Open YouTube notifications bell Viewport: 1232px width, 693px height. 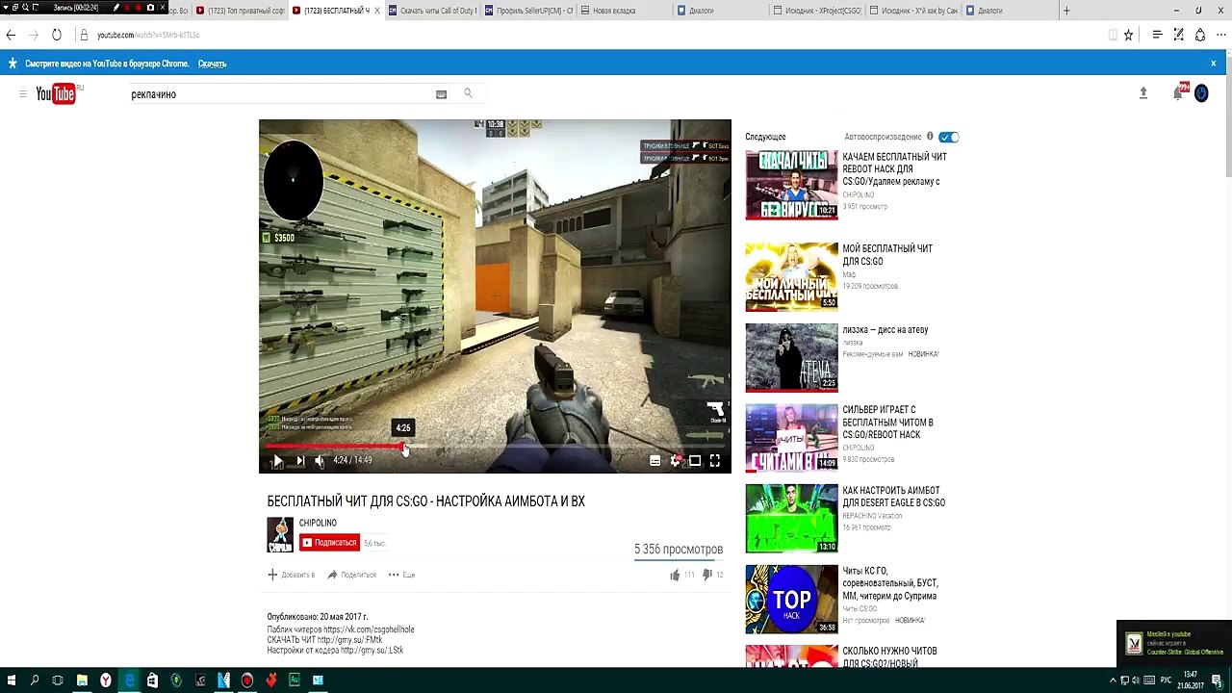[x=1178, y=93]
